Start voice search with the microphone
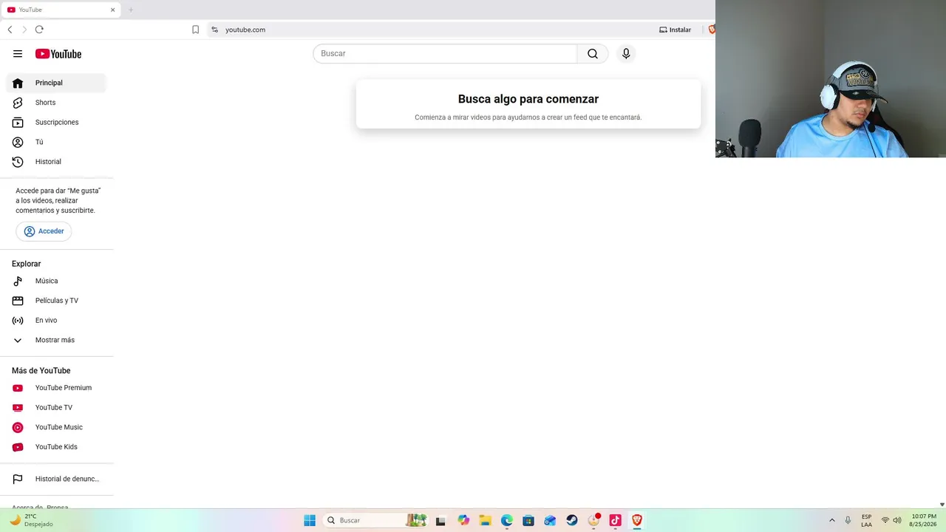946x532 pixels. pos(626,54)
